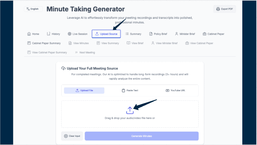Image resolution: width=257 pixels, height=145 pixels.
Task: Switch input mode to YouTube URL
Action: coord(175,91)
